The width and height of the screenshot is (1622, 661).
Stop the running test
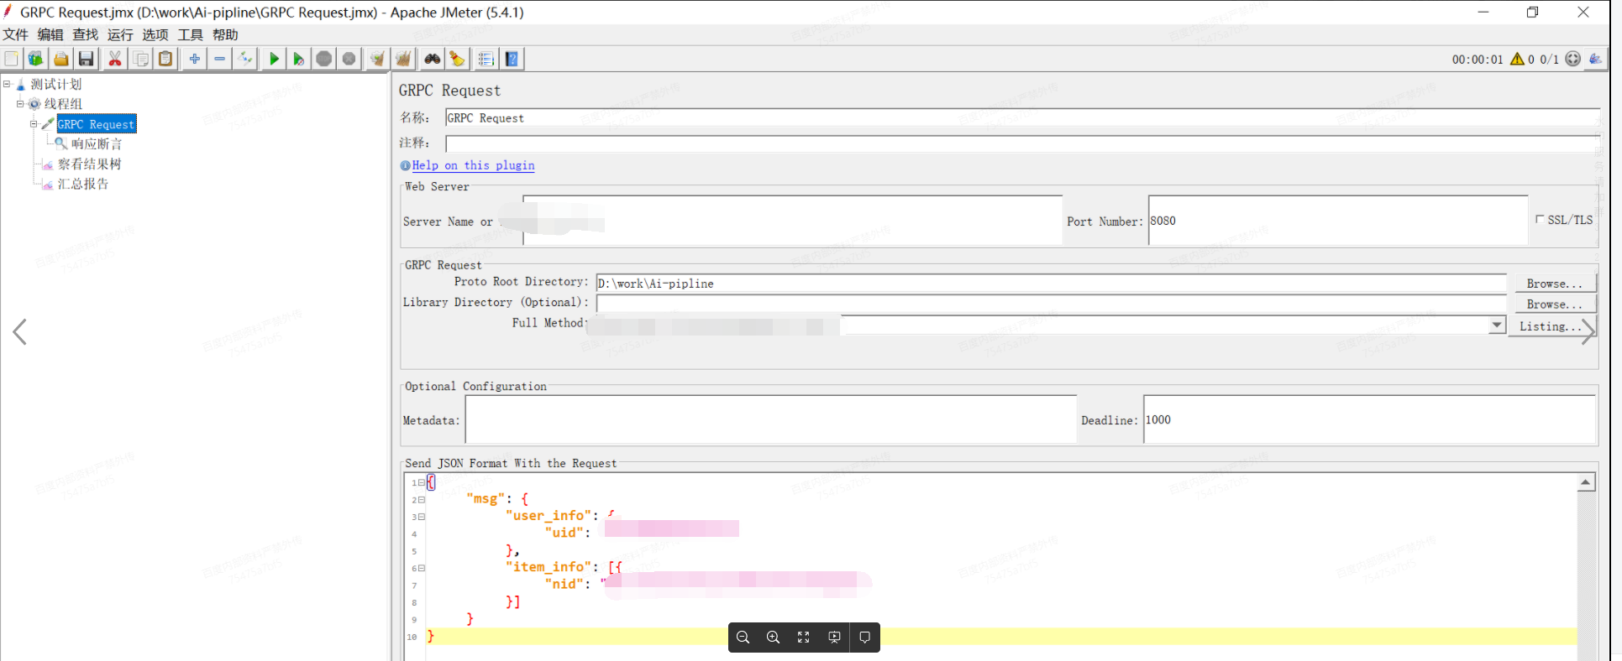click(x=323, y=59)
